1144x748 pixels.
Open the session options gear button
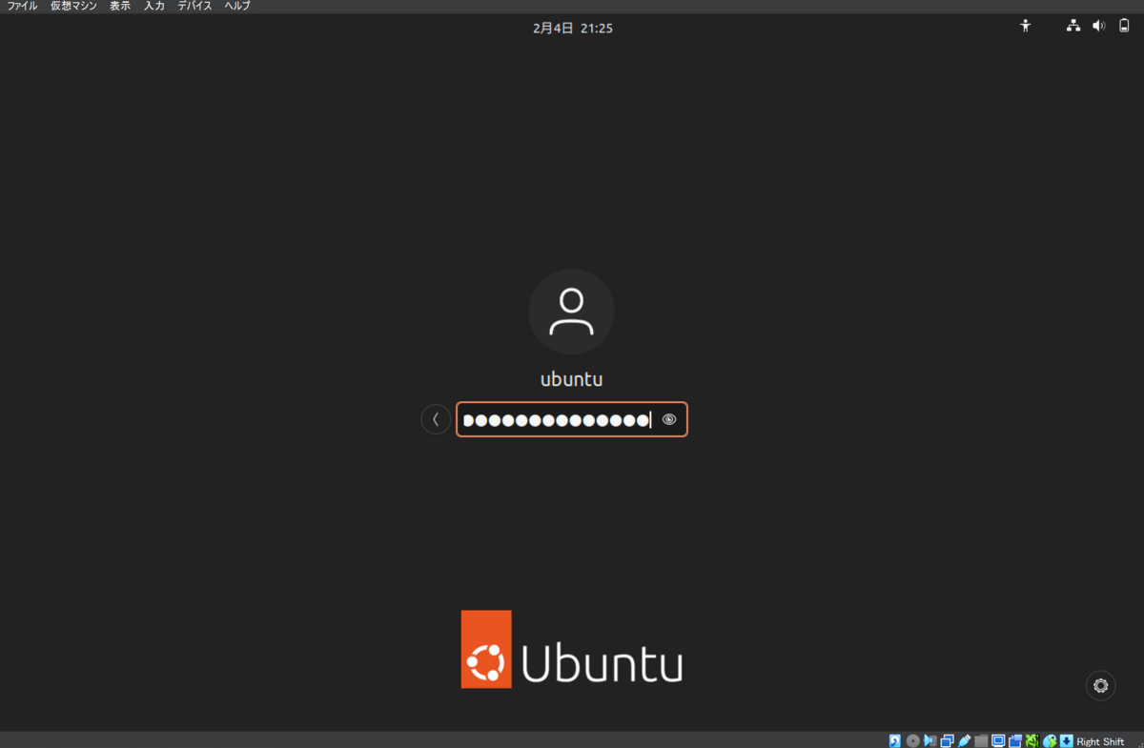coord(1101,686)
